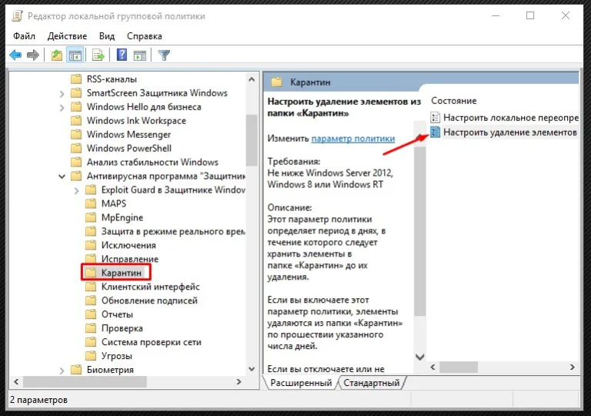This screenshot has width=591, height=416.
Task: Switch to the Расширенный tab
Action: coord(301,383)
